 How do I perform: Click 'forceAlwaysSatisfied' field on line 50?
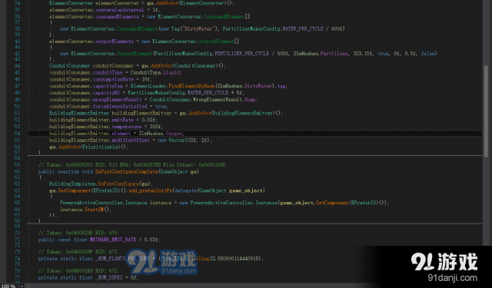tap(120, 106)
